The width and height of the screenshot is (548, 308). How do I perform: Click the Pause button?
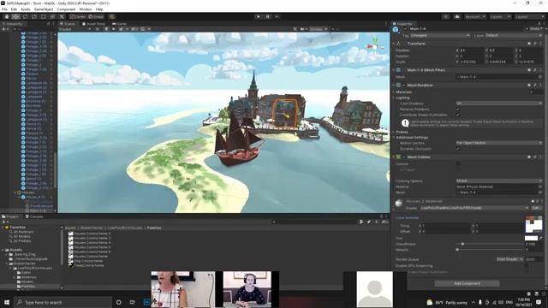pyautogui.click(x=268, y=16)
